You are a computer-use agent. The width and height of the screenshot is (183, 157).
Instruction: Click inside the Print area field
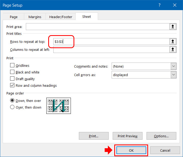[97, 27]
